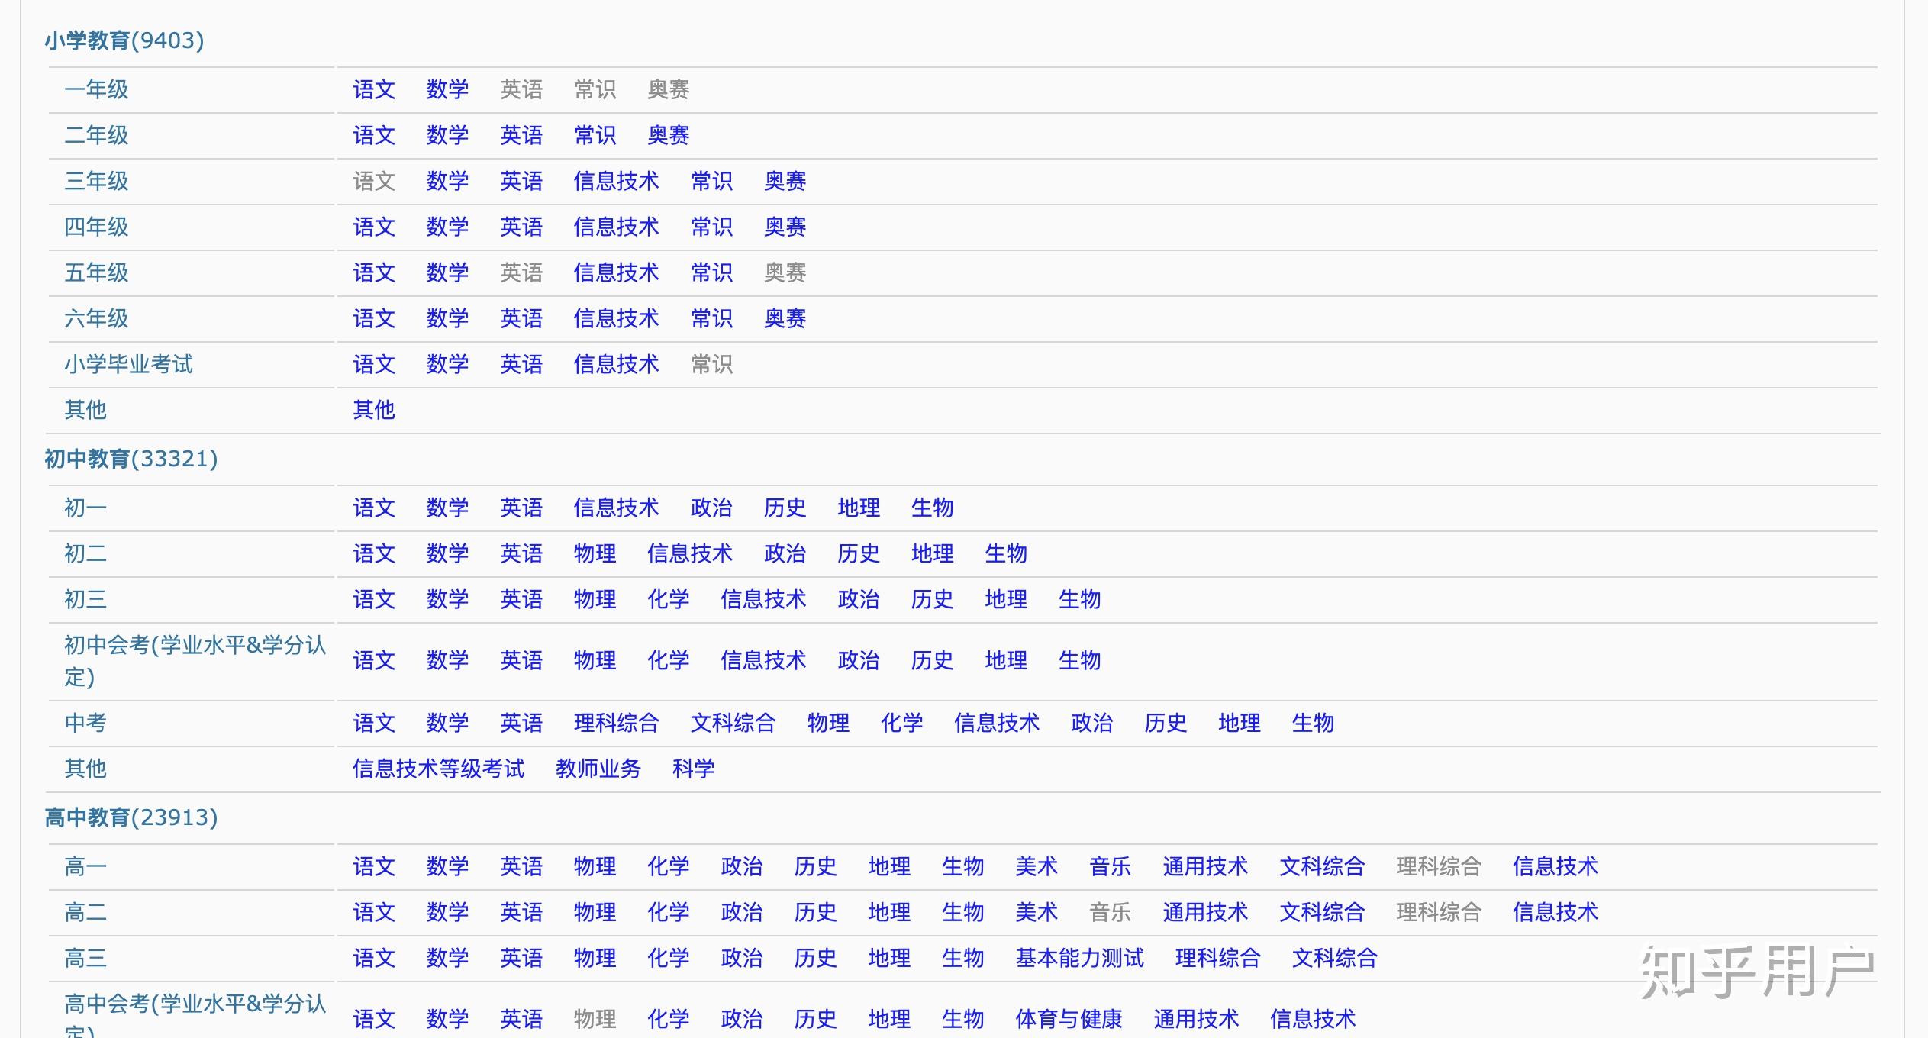1928x1038 pixels.
Task: Open the 初中教育(33321) category heading
Action: (131, 459)
